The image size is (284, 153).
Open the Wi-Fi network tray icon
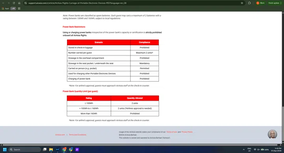[x=255, y=149]
